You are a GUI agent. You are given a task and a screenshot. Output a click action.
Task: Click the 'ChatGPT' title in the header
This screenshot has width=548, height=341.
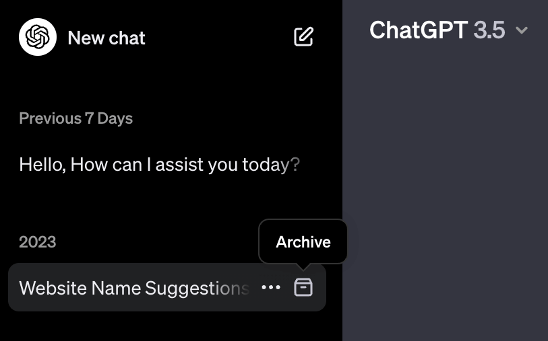click(x=418, y=30)
